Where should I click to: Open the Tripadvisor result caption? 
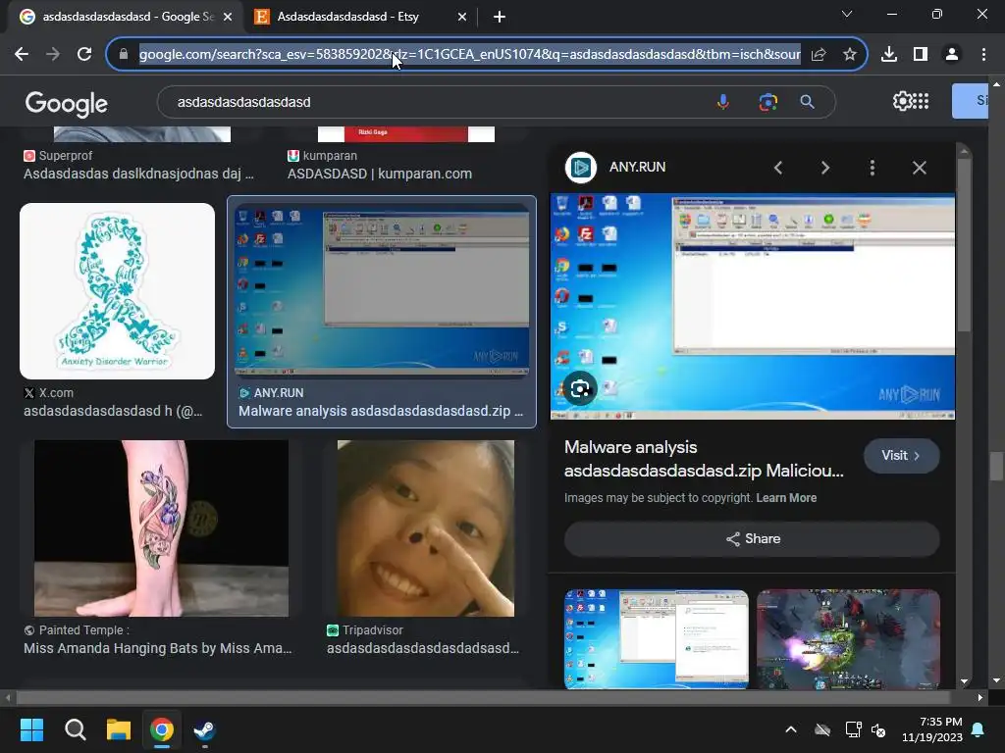(x=423, y=639)
